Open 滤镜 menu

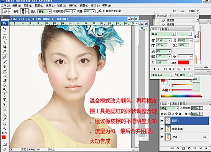point(61,5)
